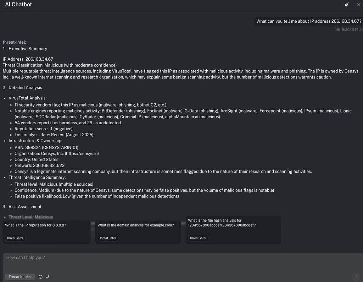Click the Executive Summary heading
The height and width of the screenshot is (282, 363).
28,49
